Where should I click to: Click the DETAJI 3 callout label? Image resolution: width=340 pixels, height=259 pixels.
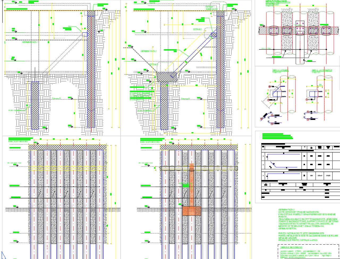(154, 65)
